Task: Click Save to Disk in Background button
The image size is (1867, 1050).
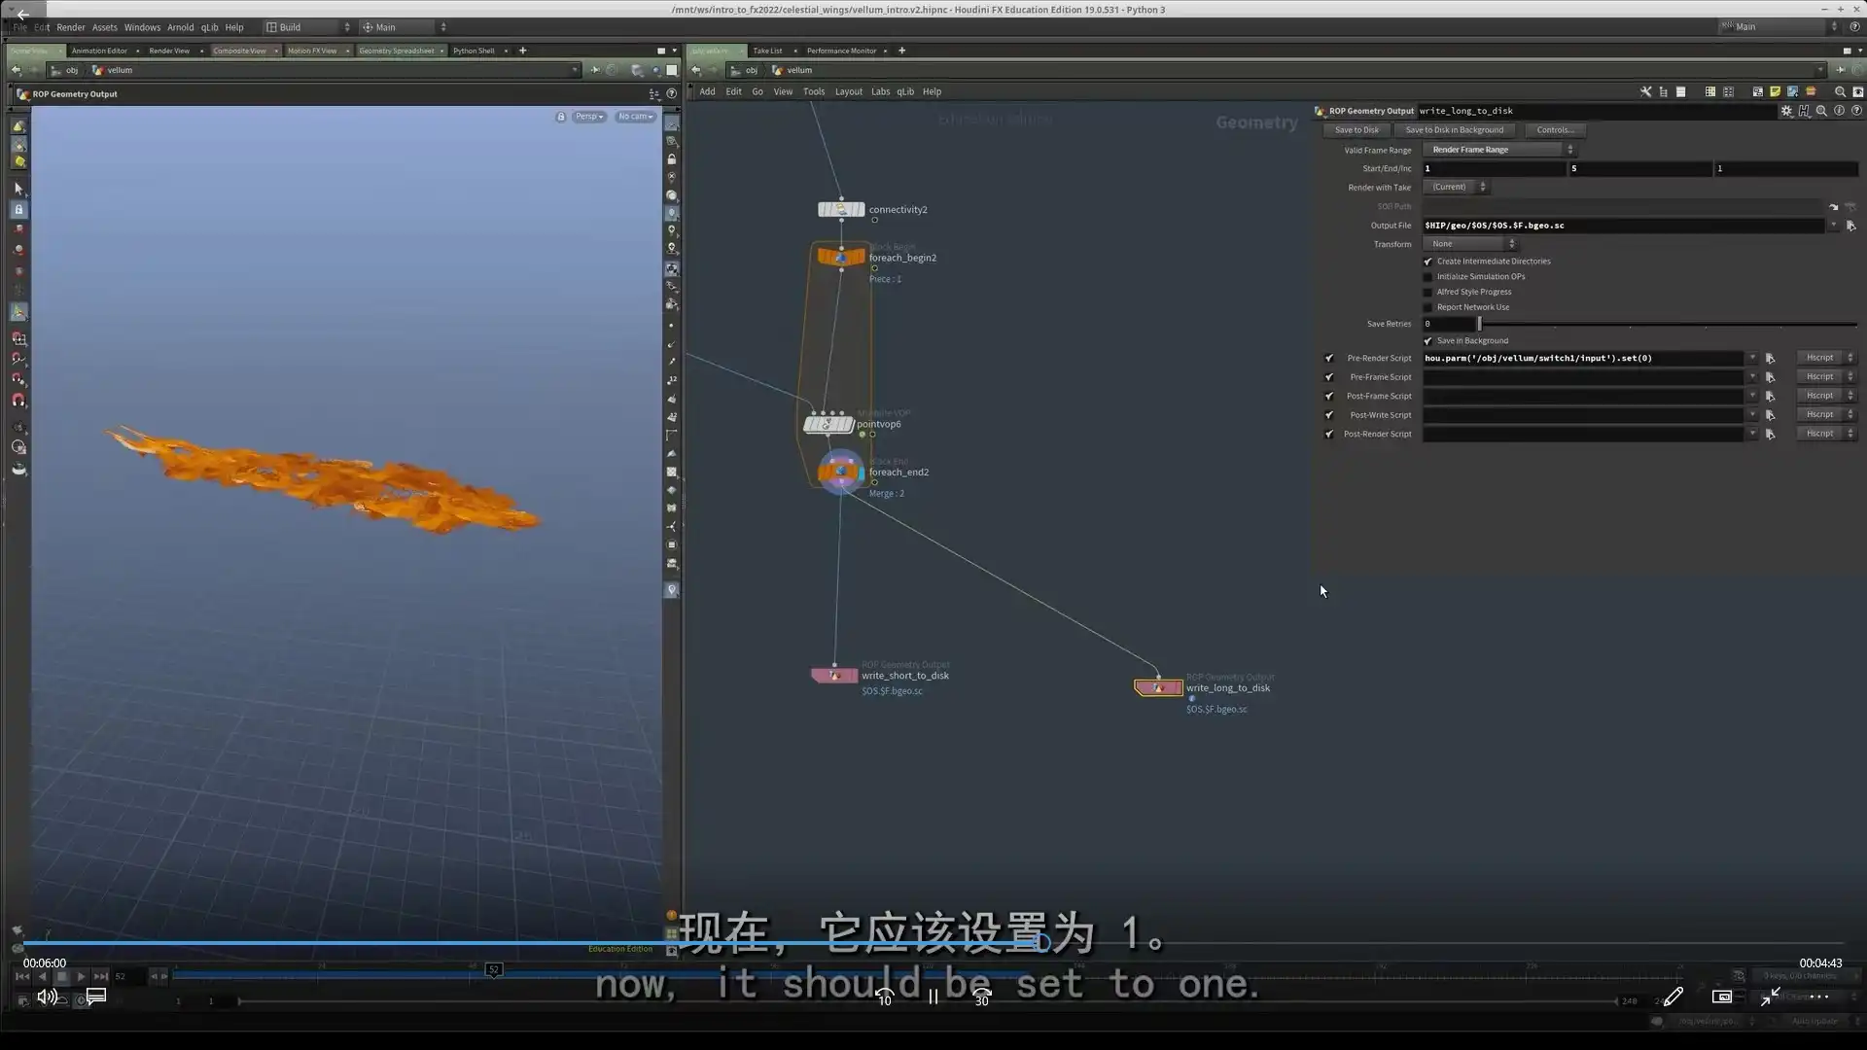Action: coord(1454,130)
